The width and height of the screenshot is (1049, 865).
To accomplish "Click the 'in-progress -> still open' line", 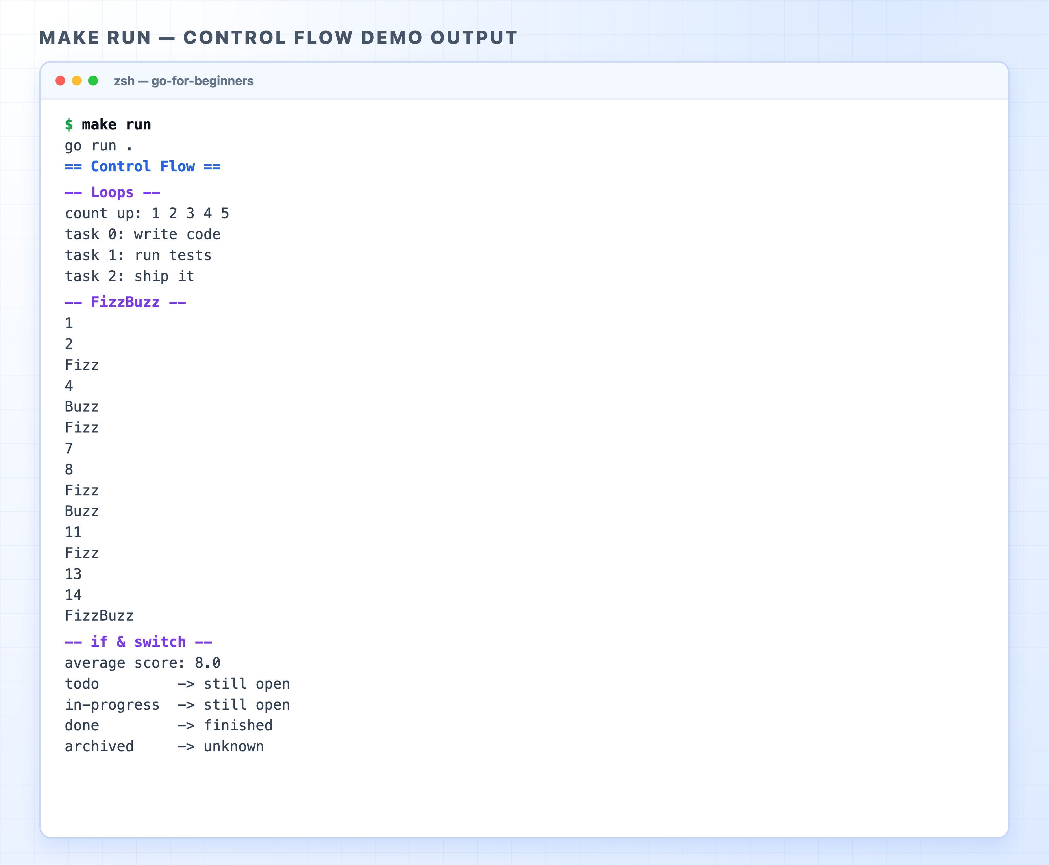I will [x=177, y=704].
